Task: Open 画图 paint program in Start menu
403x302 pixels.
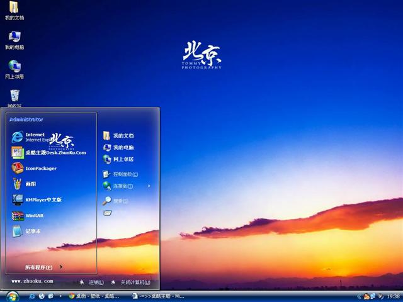Action: click(24, 184)
